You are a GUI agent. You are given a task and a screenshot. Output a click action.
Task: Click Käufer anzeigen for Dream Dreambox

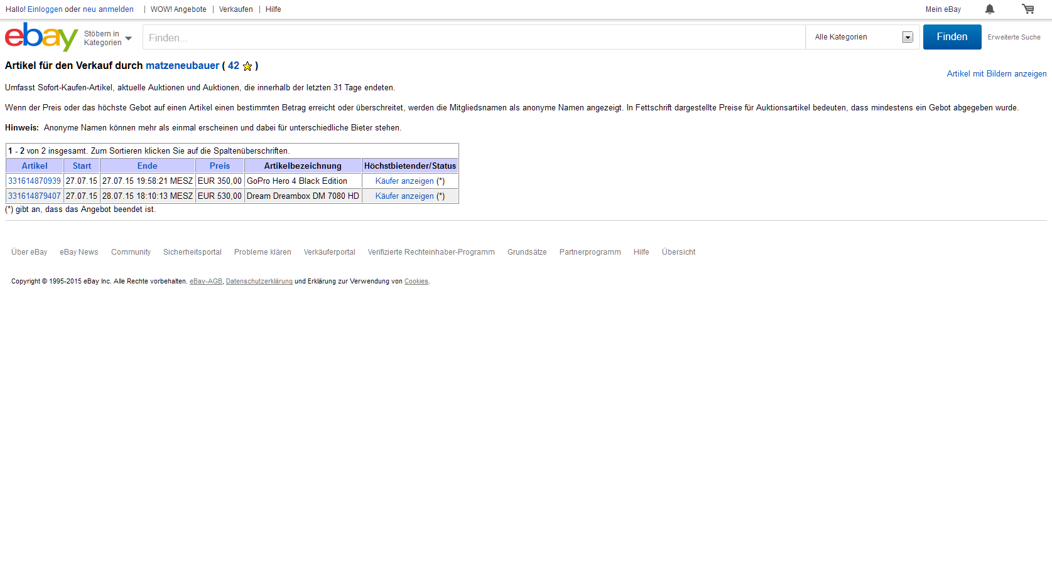[404, 196]
